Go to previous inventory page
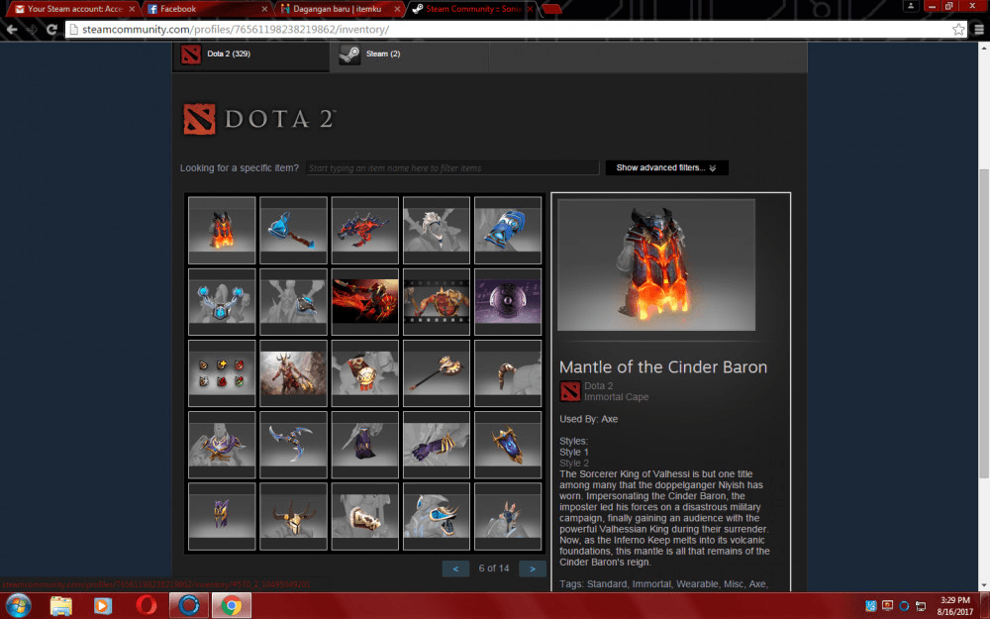 (x=455, y=568)
